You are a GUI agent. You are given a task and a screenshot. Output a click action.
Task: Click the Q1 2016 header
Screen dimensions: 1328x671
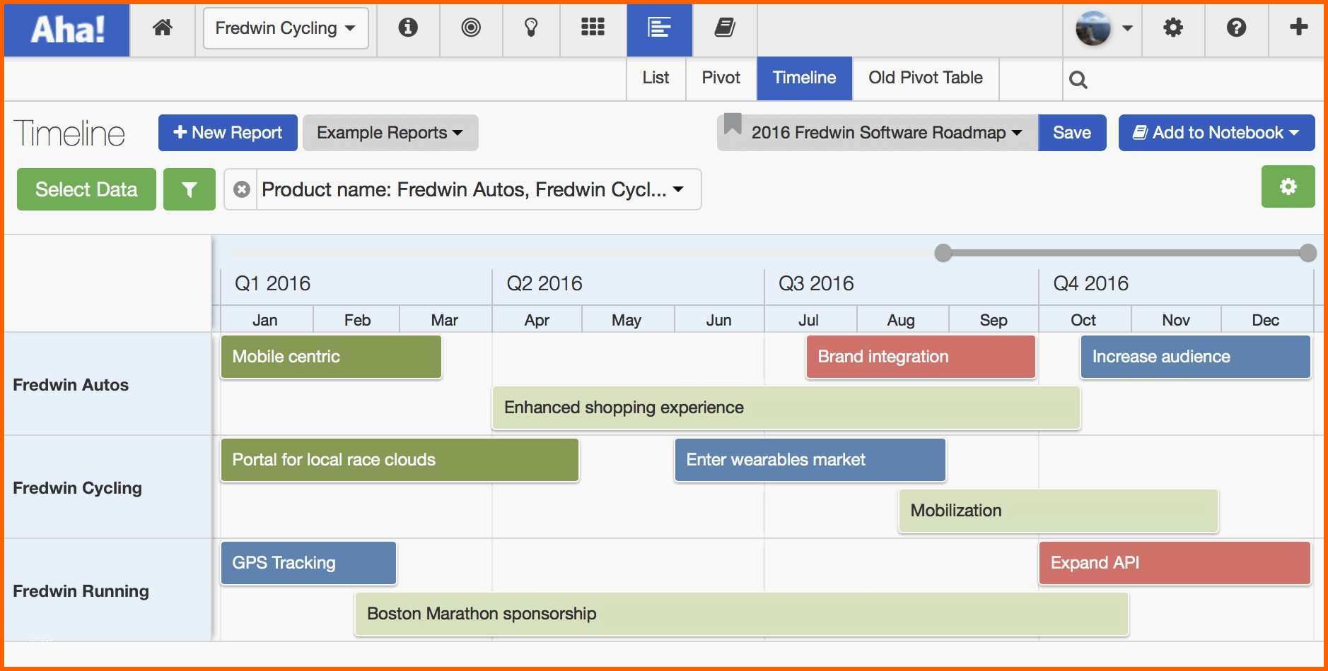272,284
